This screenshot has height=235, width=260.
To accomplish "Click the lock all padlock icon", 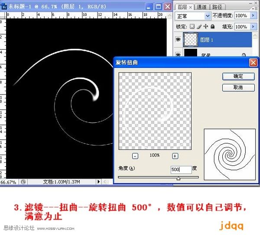I will [x=212, y=26].
